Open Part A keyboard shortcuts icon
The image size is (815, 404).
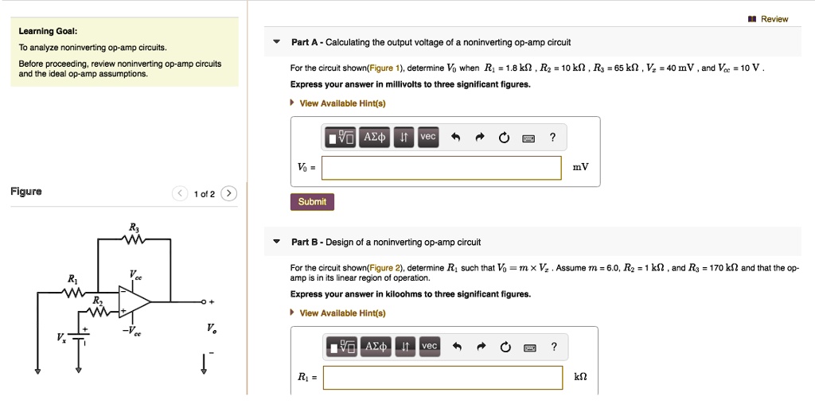click(x=528, y=138)
